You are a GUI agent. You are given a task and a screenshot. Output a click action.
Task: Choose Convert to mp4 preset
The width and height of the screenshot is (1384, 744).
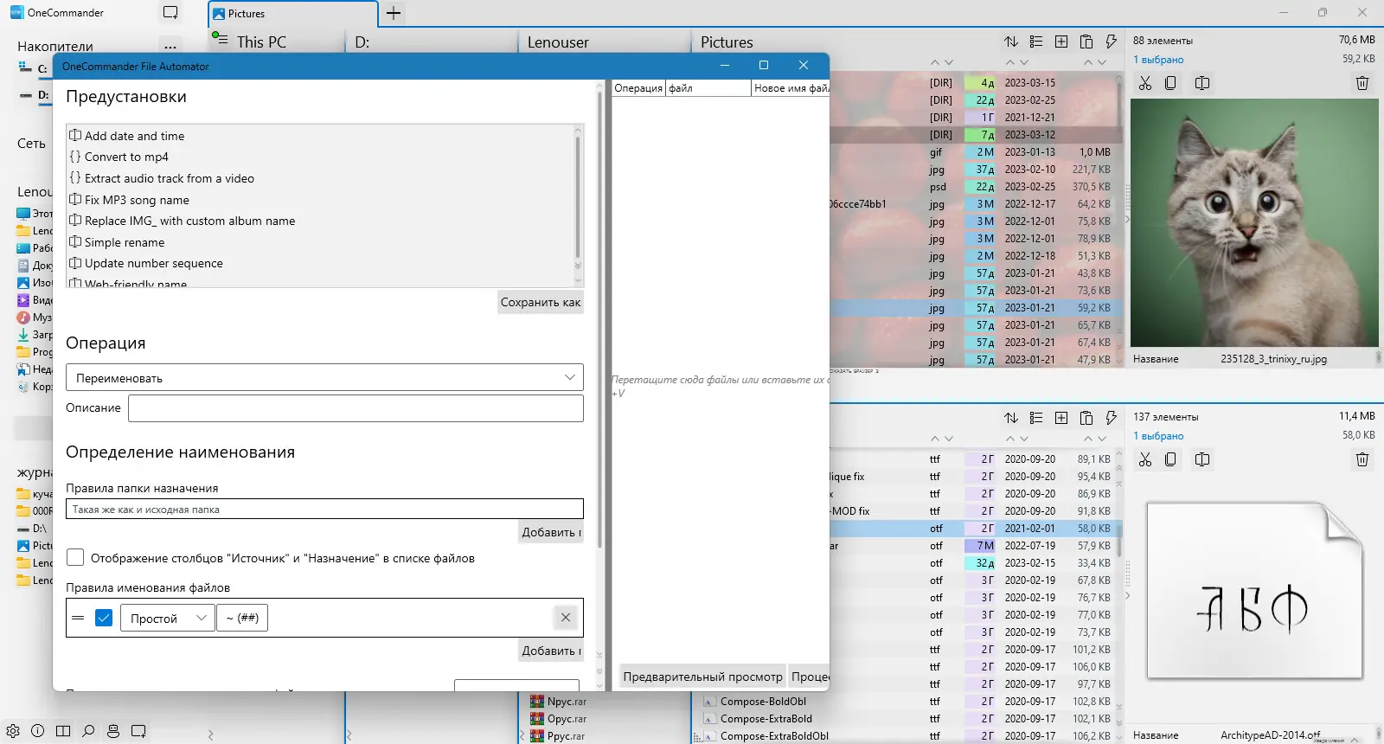pos(126,157)
